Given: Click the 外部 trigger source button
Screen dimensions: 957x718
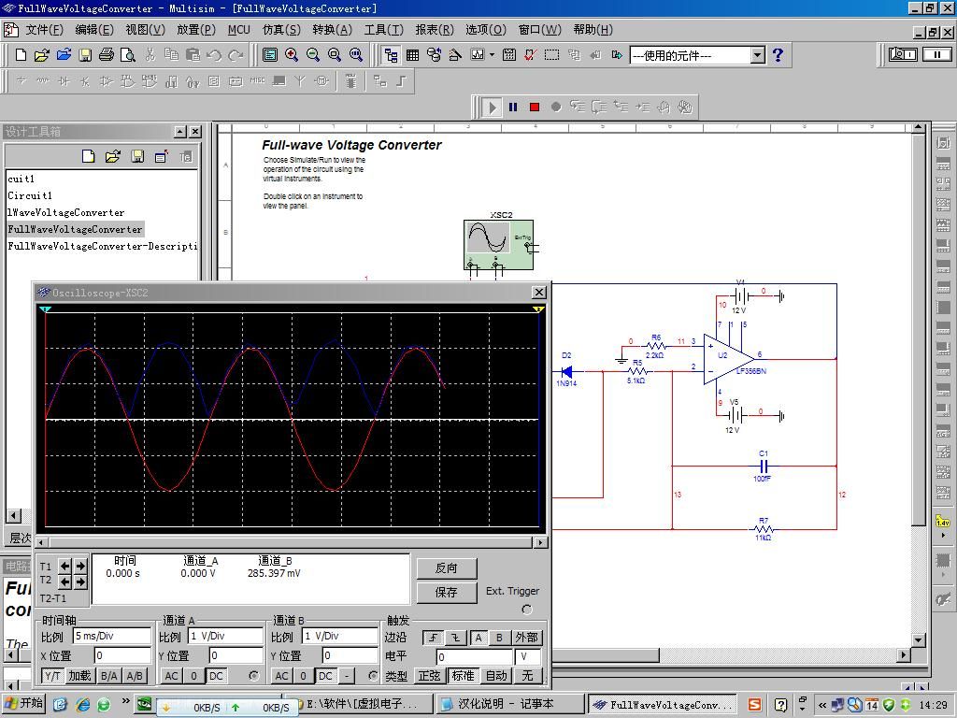Looking at the screenshot, I should [x=526, y=638].
